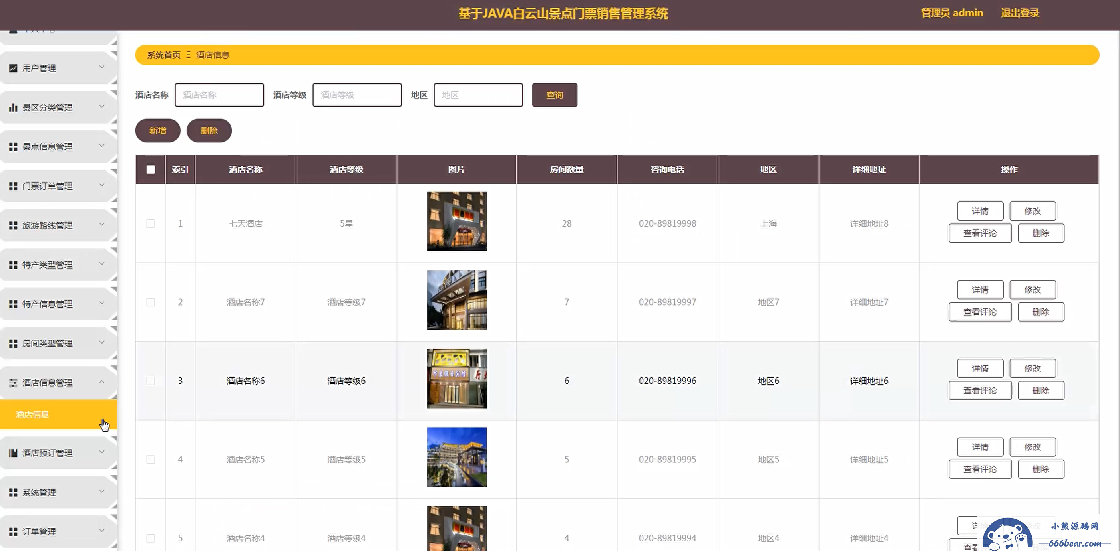Open the 酒店名称7 picture thumbnail

tap(457, 300)
